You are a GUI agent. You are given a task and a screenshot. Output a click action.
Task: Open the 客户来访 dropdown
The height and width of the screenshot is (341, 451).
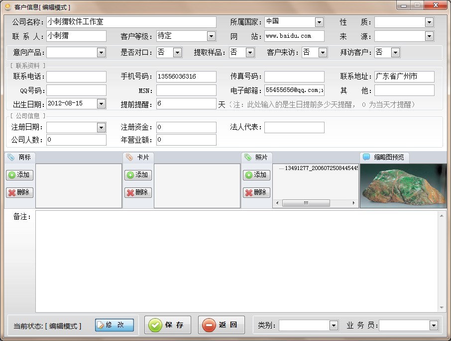[x=323, y=53]
